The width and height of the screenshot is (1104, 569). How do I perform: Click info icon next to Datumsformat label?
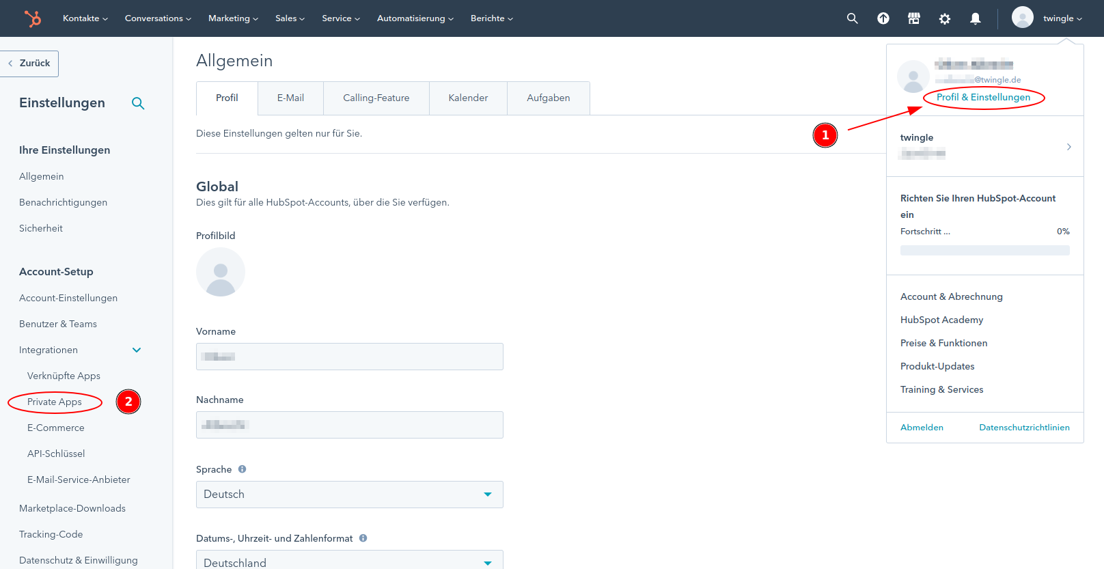pos(363,538)
